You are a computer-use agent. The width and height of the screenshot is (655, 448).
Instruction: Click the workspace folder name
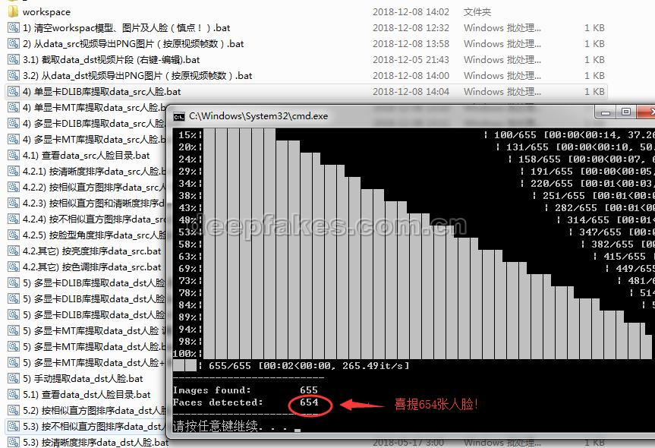tap(46, 11)
